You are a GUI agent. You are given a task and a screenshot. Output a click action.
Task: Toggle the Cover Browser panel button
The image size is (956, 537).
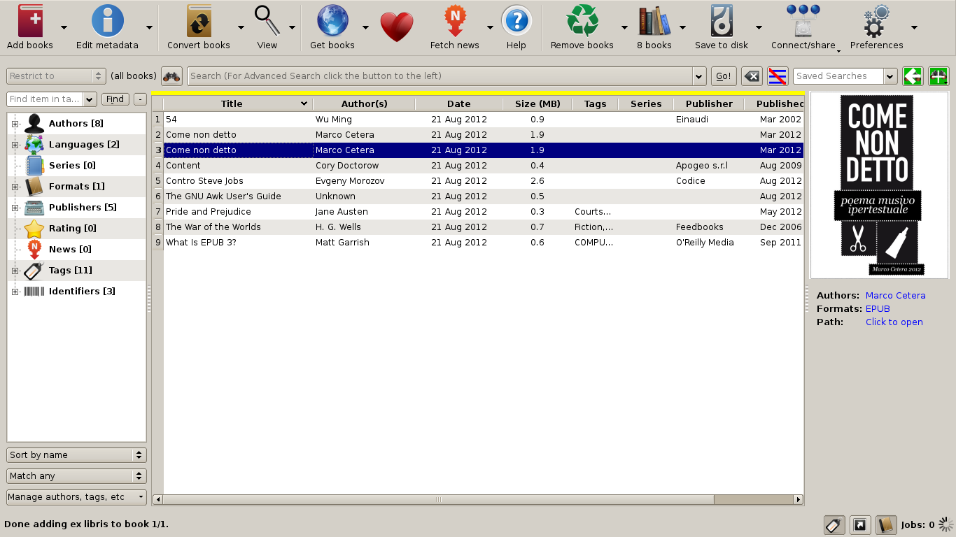click(x=860, y=524)
